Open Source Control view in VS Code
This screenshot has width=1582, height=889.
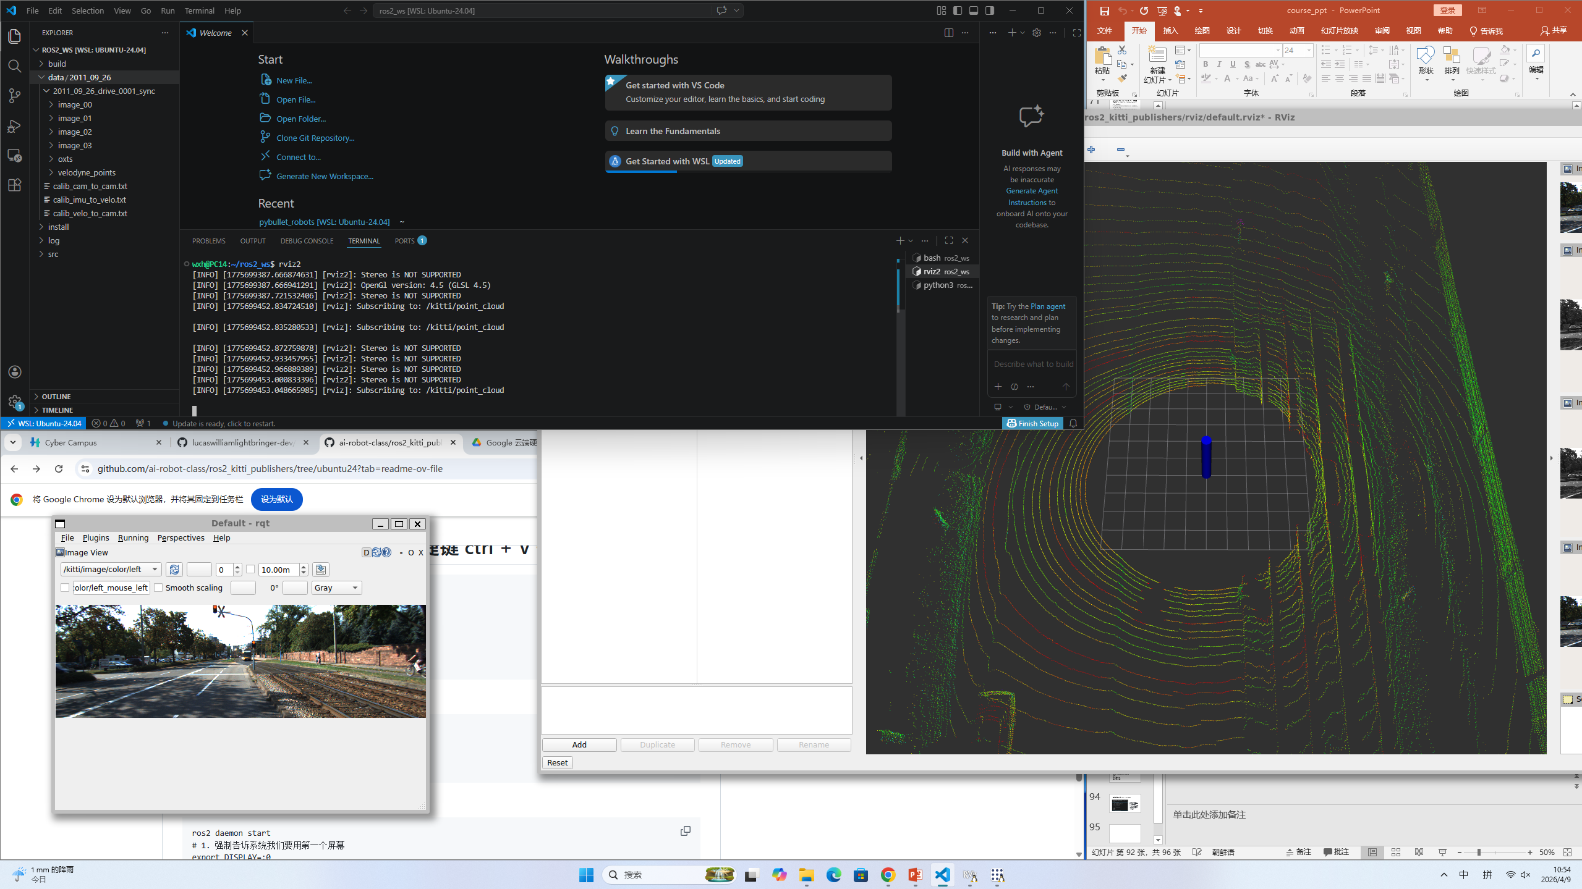tap(15, 96)
